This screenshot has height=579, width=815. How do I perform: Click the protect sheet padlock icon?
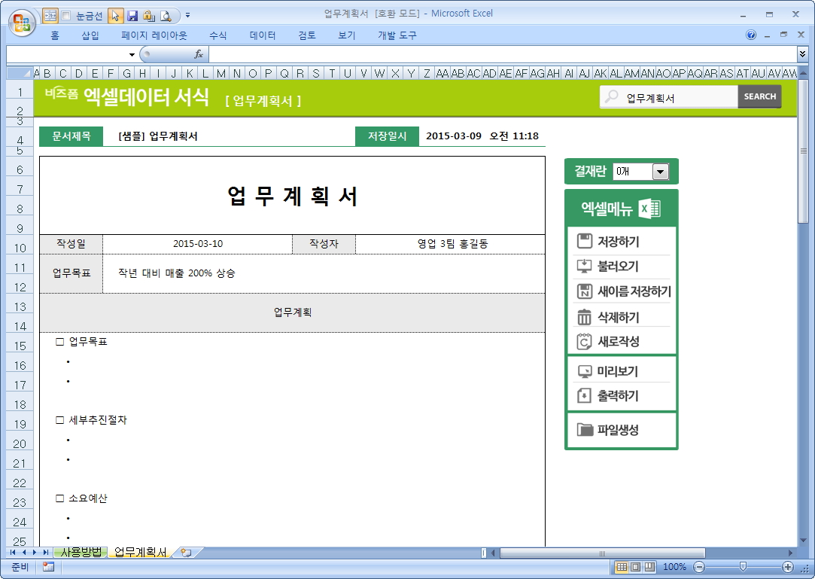tap(149, 16)
